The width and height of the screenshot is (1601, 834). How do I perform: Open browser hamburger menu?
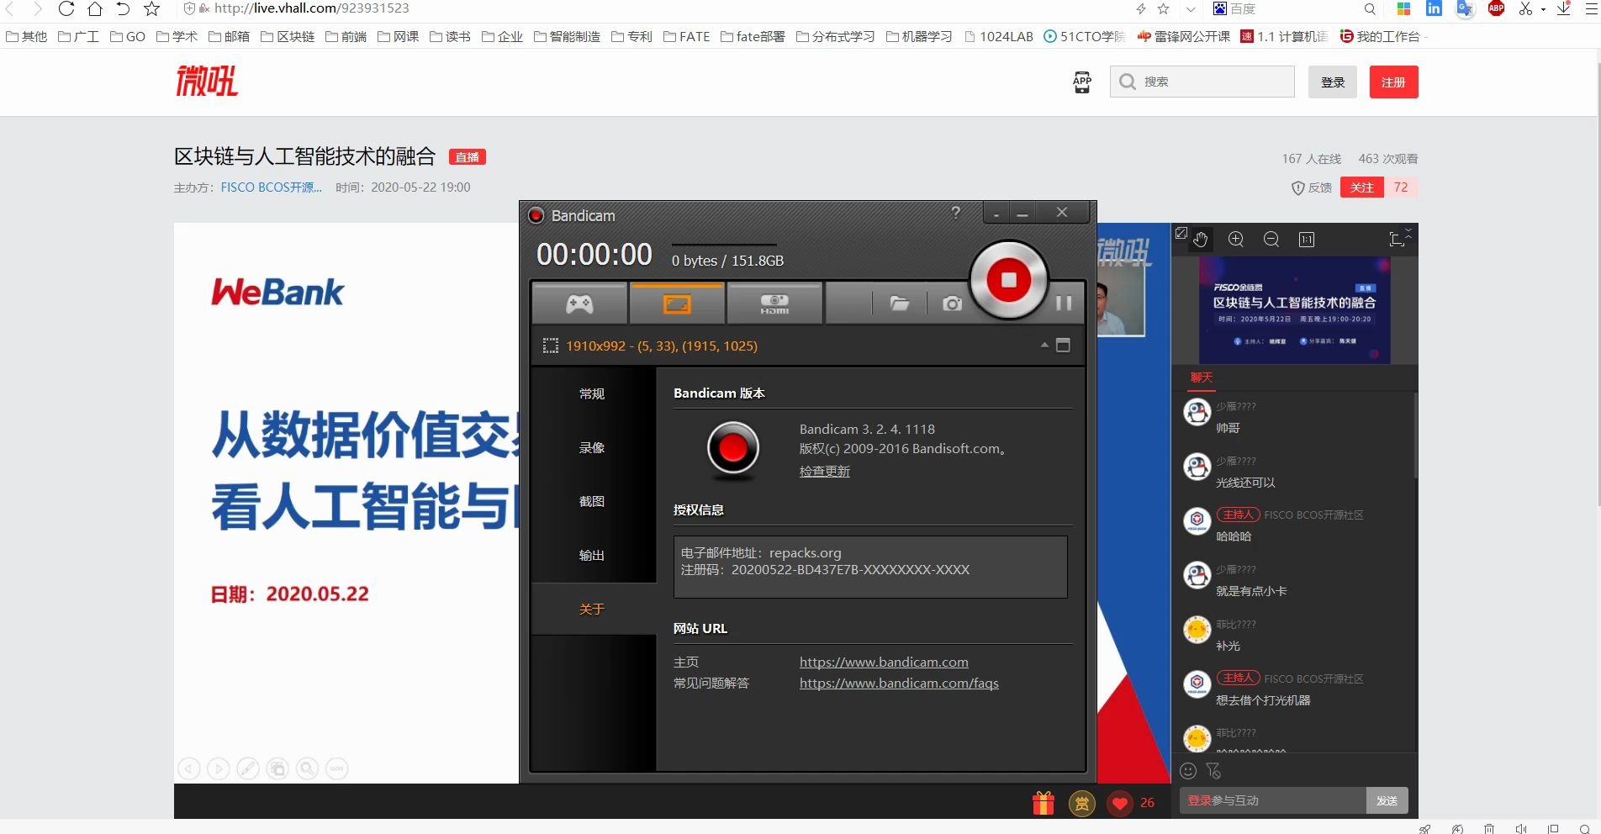(x=1591, y=8)
